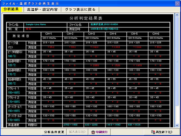
Task: Click the 再生終了(E) button
Action: point(162,132)
